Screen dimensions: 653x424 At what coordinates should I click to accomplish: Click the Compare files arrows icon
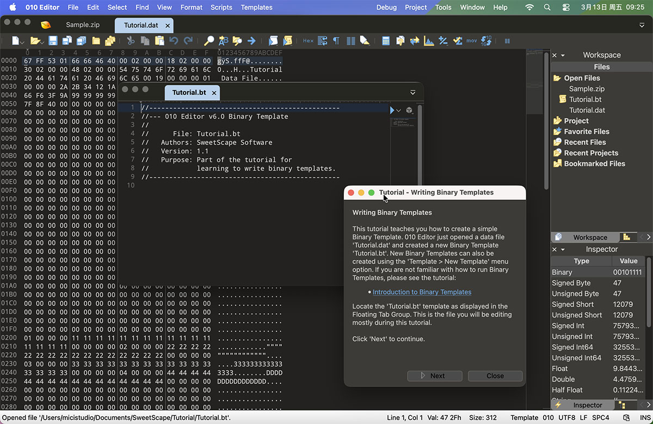click(x=415, y=41)
